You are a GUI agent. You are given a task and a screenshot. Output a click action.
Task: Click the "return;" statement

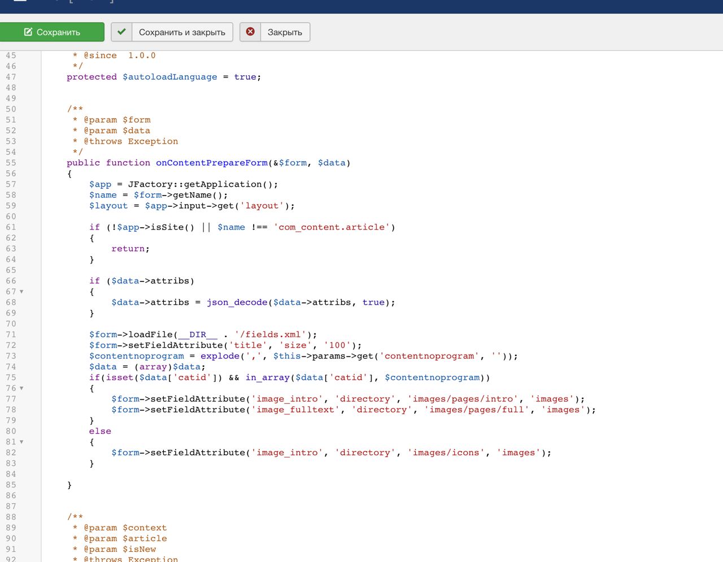pyautogui.click(x=130, y=249)
